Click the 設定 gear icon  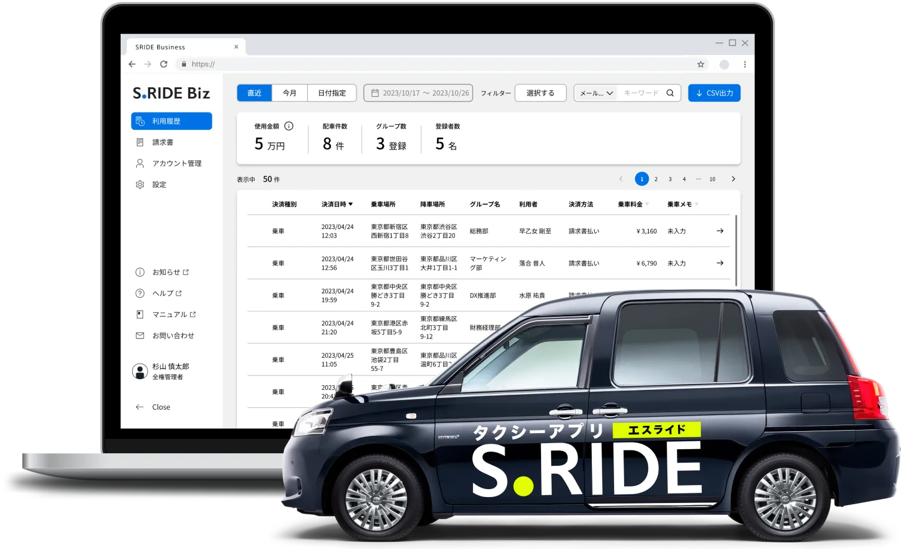[x=140, y=184]
